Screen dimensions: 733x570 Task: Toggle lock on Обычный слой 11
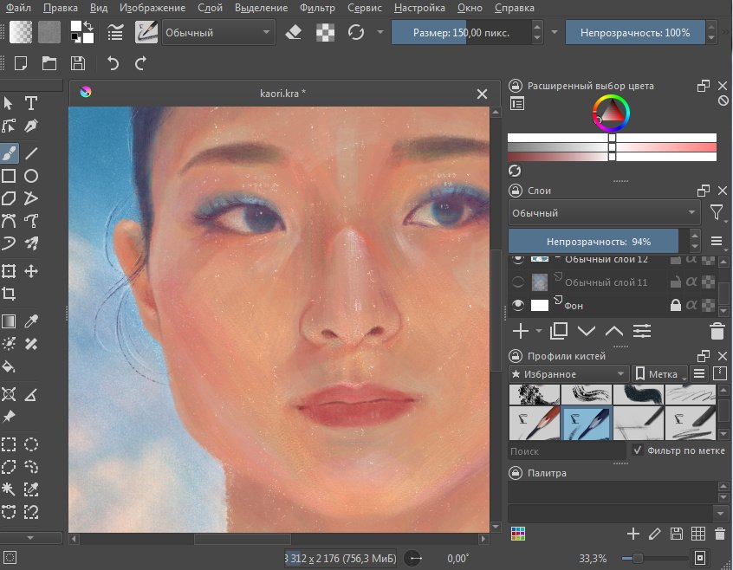676,282
